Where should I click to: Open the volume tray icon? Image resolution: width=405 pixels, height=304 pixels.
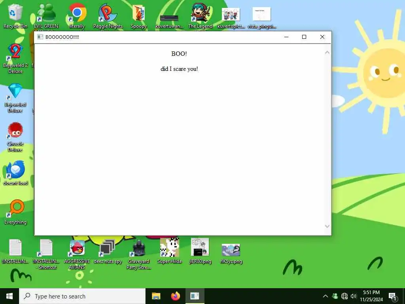click(354, 296)
